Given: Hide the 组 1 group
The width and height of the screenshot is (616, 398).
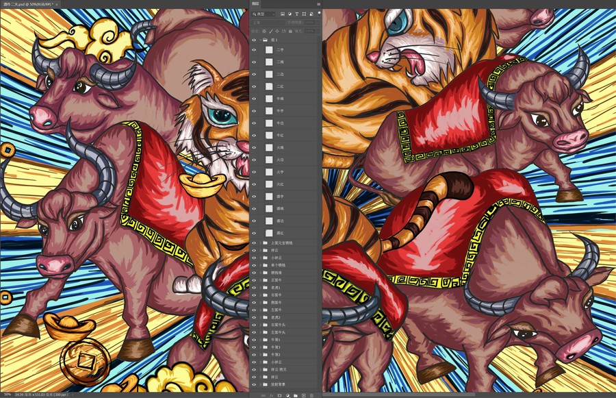Looking at the screenshot, I should coord(254,40).
